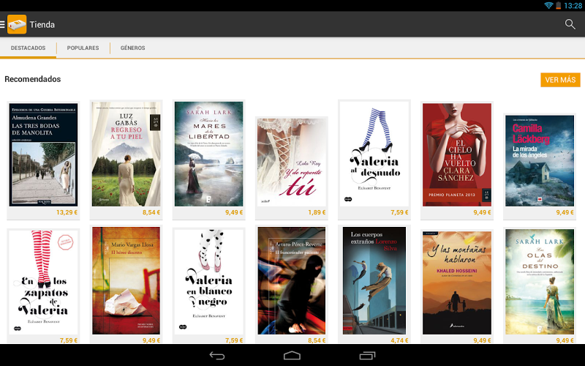The height and width of the screenshot is (366, 585).
Task: Tap the Tienda title text
Action: (x=42, y=25)
